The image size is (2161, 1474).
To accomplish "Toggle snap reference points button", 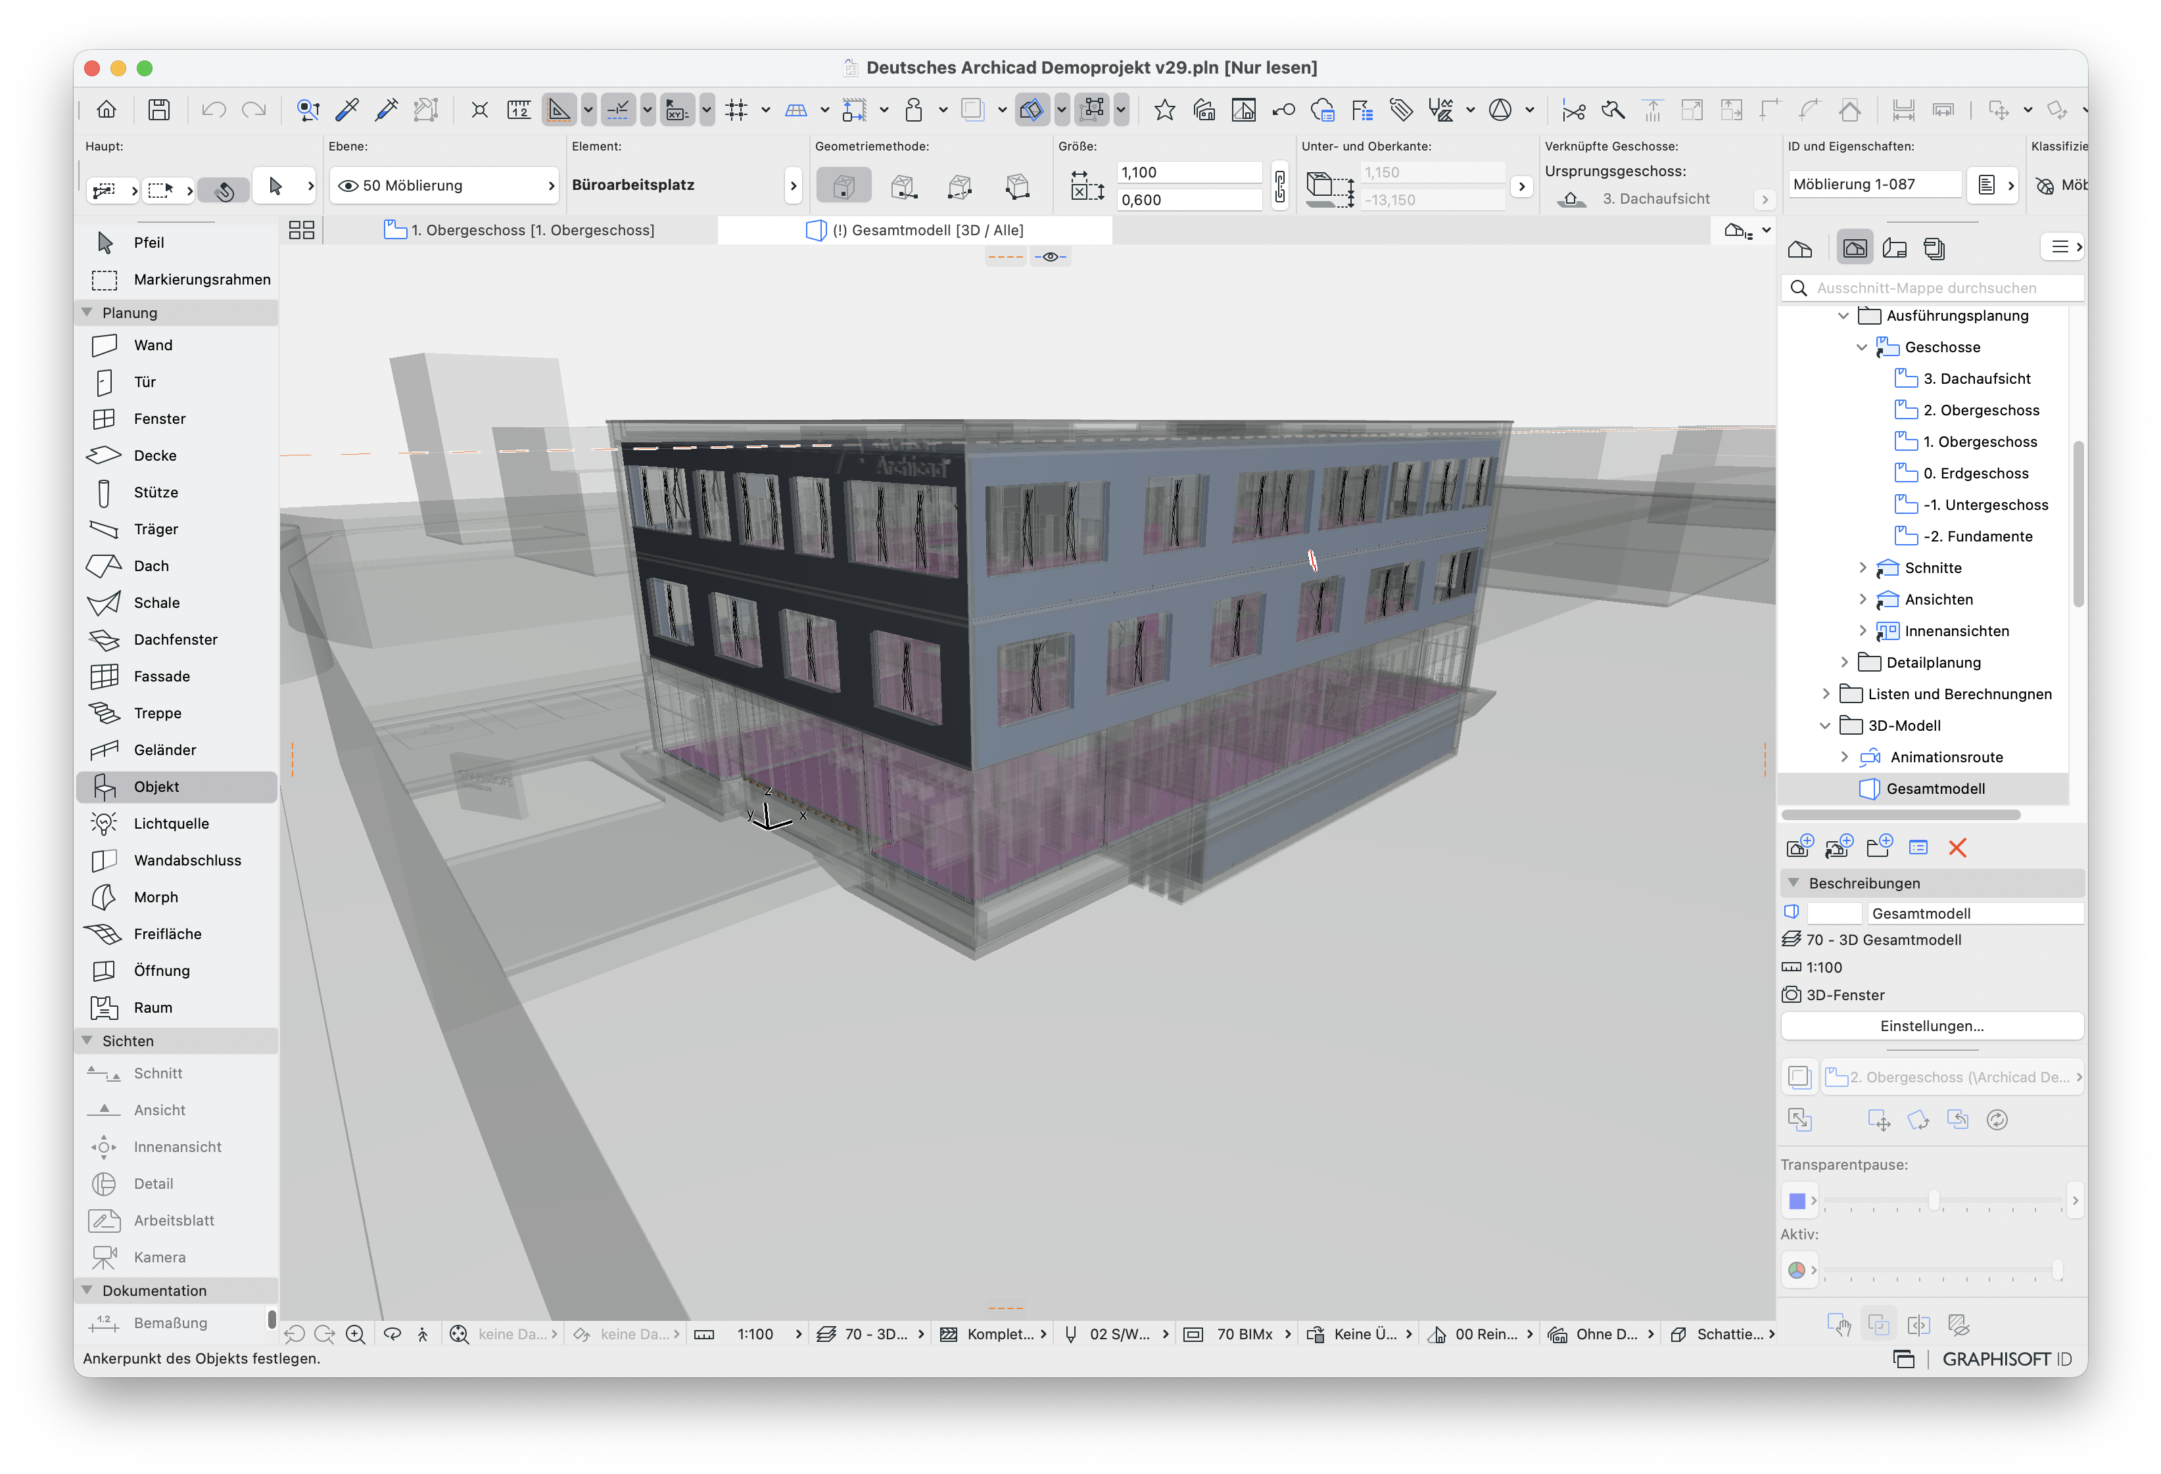I will [619, 110].
